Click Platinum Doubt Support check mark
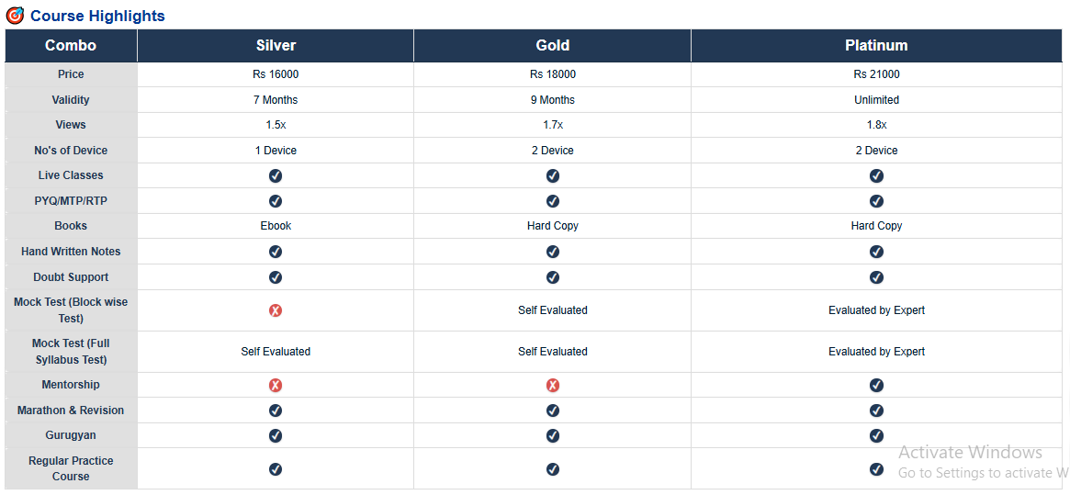The height and width of the screenshot is (495, 1070). tap(876, 277)
